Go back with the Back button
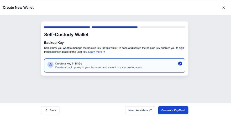Viewport: 231px width, 117px height. [x=50, y=110]
